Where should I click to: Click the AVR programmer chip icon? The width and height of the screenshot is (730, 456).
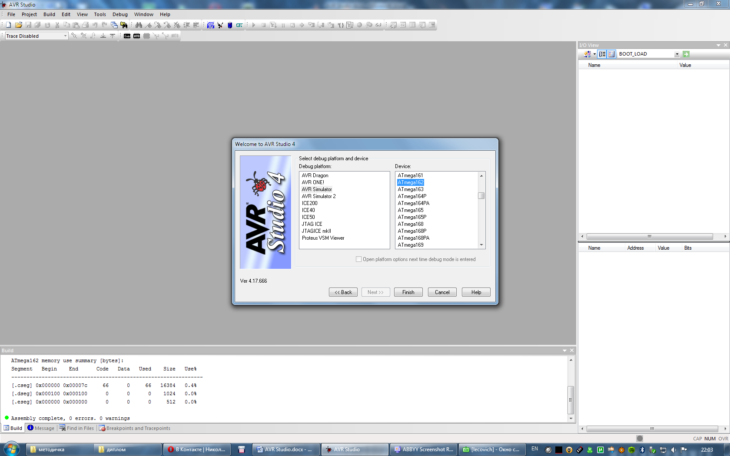137,36
